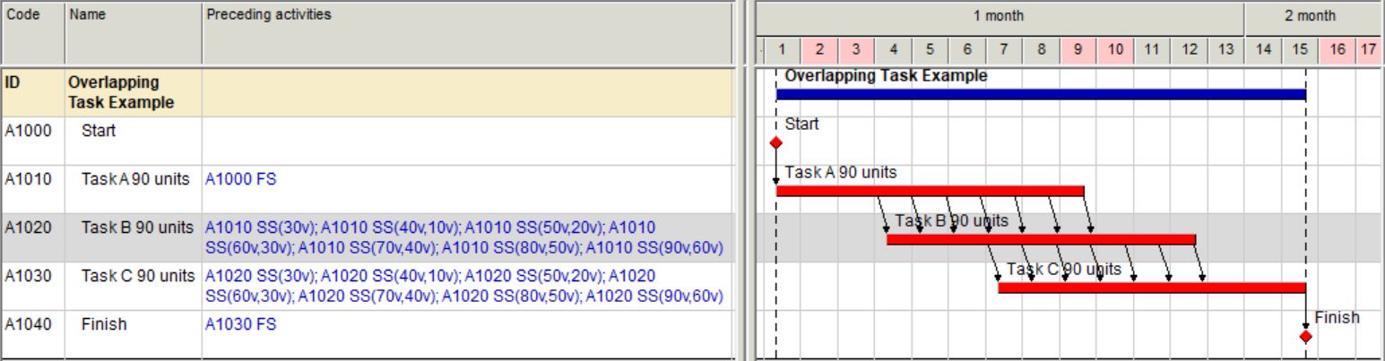Click day 10 in the timescale
The height and width of the screenshot is (361, 1385).
coord(1115,50)
